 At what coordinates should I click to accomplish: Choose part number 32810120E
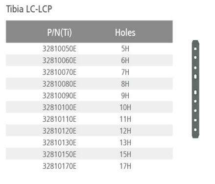59,131
